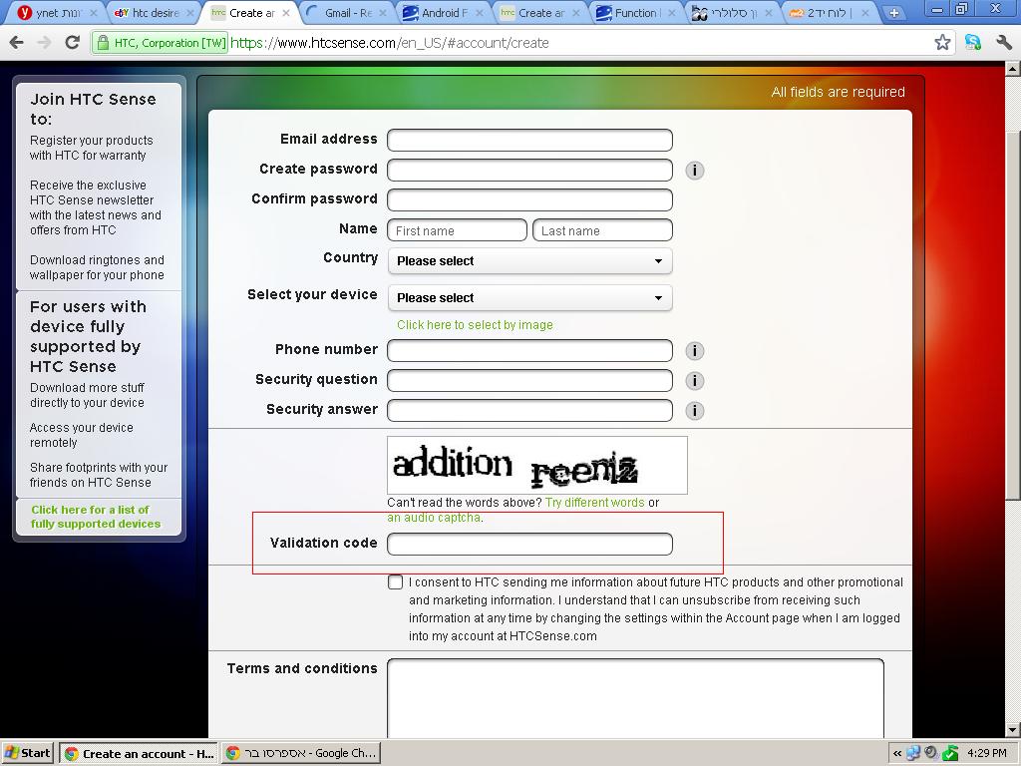The height and width of the screenshot is (766, 1021).
Task: Click here to select by image link
Action: (475, 325)
